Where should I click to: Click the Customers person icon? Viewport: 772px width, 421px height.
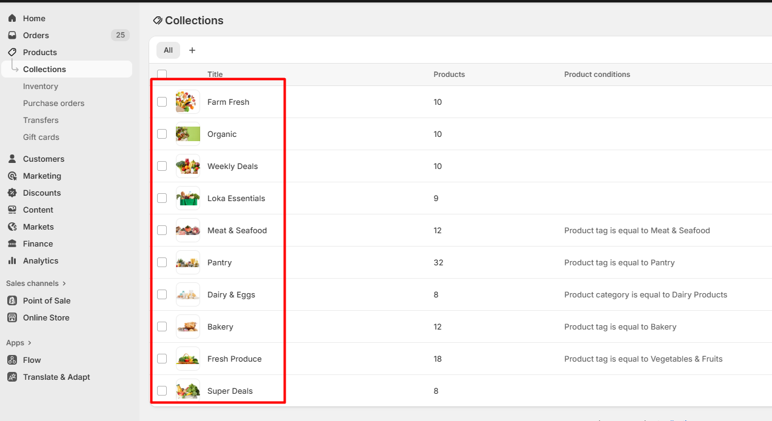click(12, 159)
